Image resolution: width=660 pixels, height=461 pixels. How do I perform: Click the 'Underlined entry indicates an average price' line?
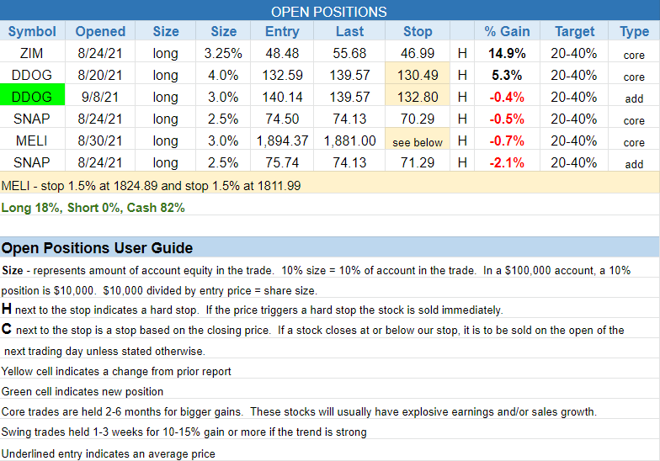pos(108,454)
